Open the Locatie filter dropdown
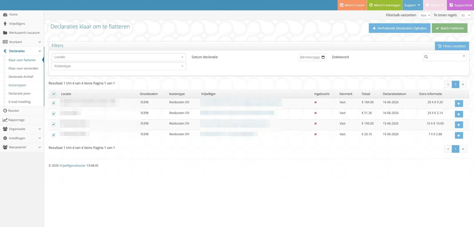The height and width of the screenshot is (227, 474). click(x=119, y=57)
